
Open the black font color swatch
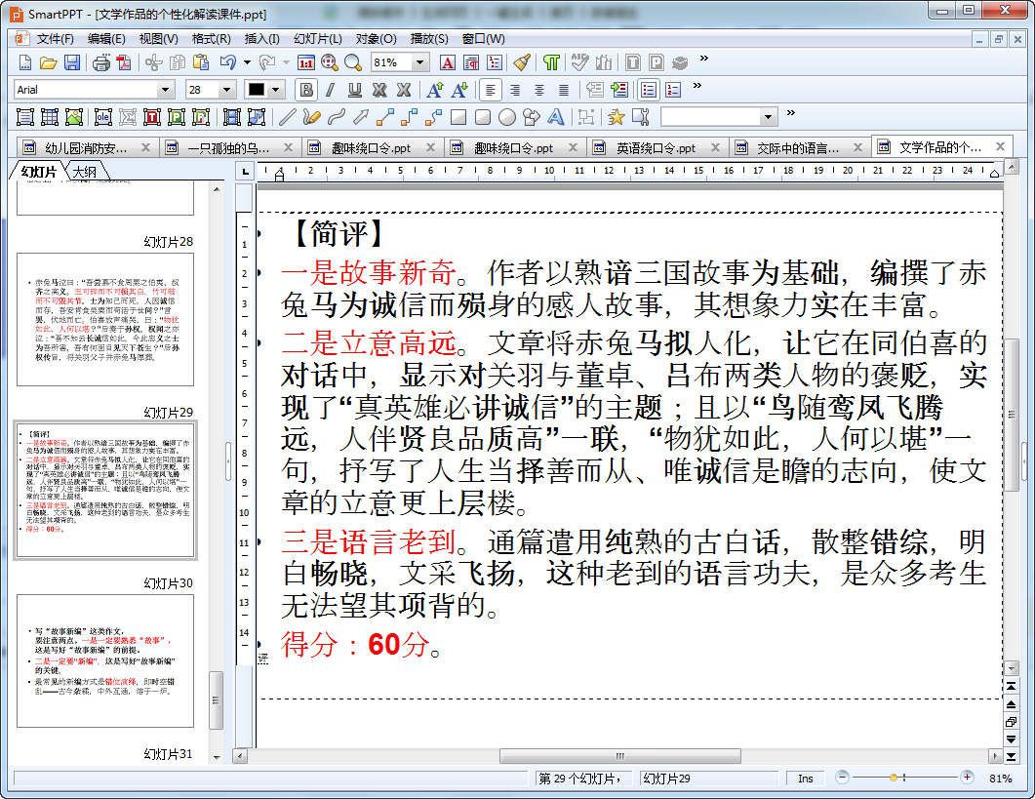[x=257, y=90]
